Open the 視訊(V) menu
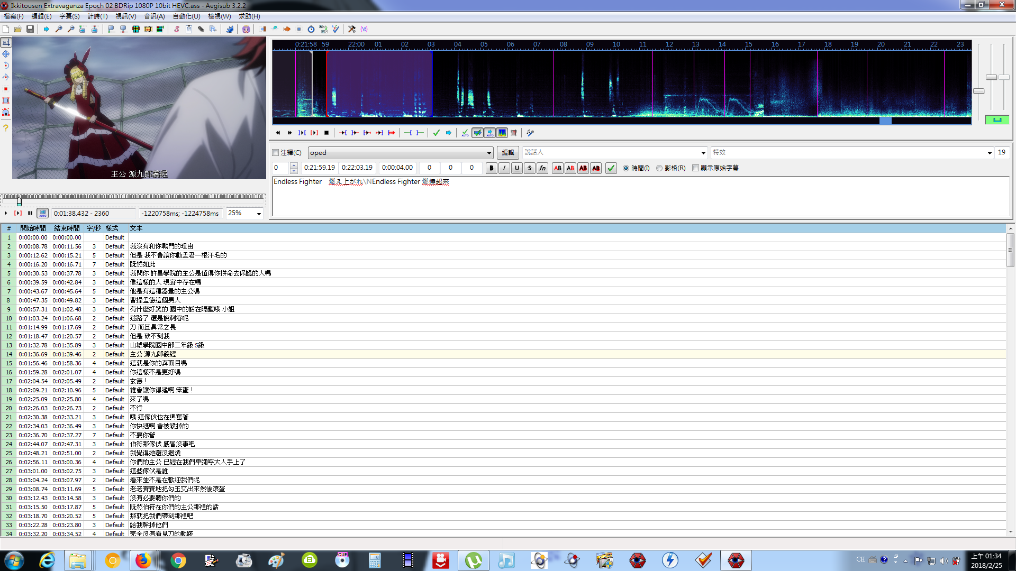The image size is (1016, 571). click(x=126, y=16)
